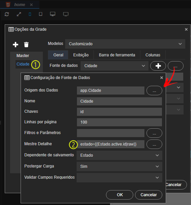This screenshot has height=205, width=191.
Task: Click the Linhas por página input field
Action: (x=119, y=122)
